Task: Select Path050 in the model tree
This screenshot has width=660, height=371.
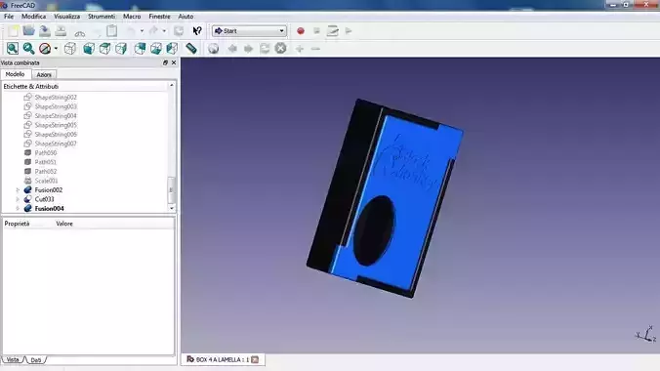Action: pyautogui.click(x=46, y=153)
